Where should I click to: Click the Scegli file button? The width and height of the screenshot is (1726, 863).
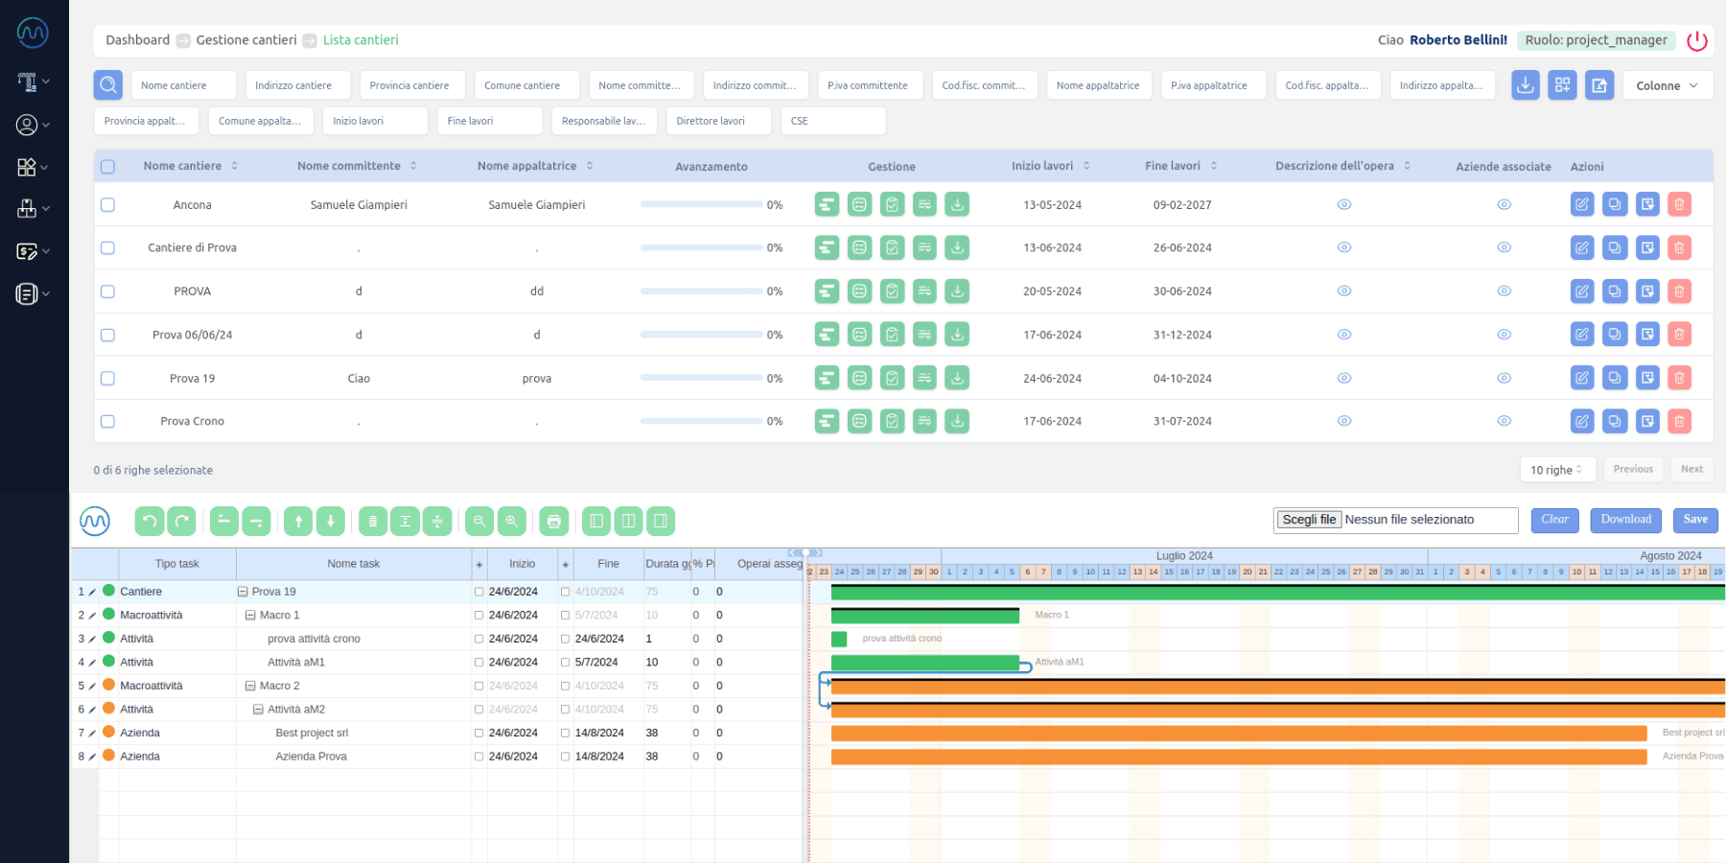[1309, 520]
